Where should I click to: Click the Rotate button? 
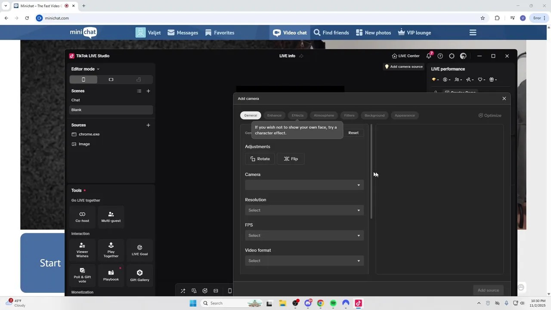click(x=260, y=159)
